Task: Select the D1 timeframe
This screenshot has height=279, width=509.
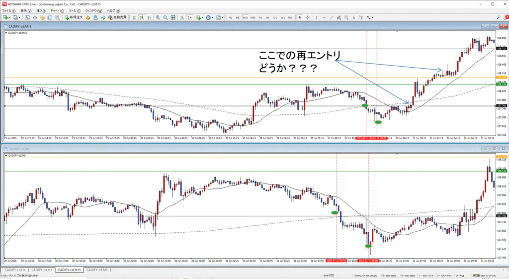Action: pyautogui.click(x=275, y=17)
